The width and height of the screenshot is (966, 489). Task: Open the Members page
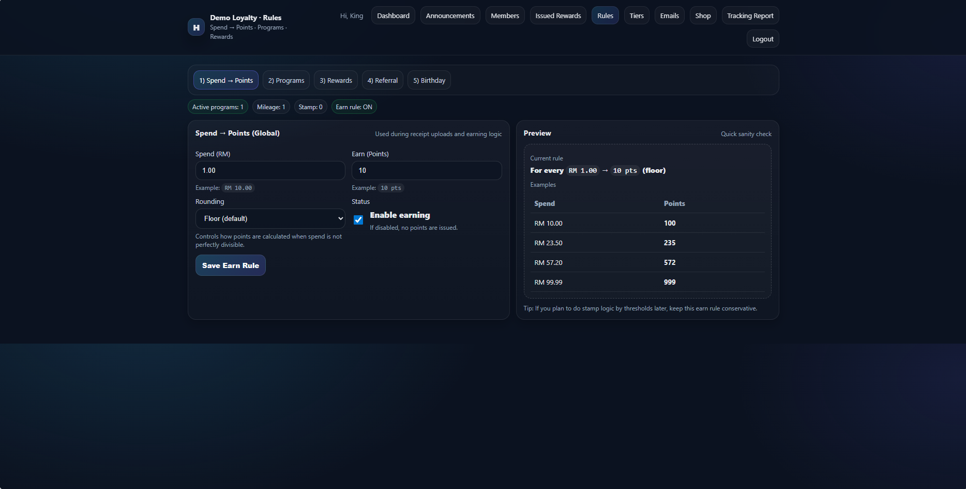coord(505,16)
